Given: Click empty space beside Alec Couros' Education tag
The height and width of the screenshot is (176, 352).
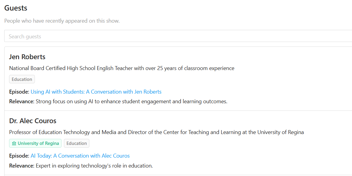Looking at the screenshot, I should (x=202, y=143).
